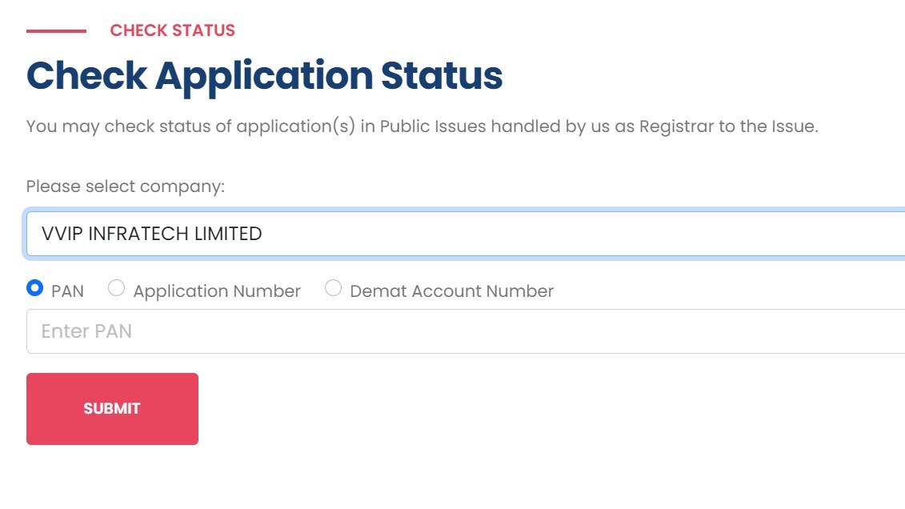Select the PAN radio button

click(x=34, y=288)
